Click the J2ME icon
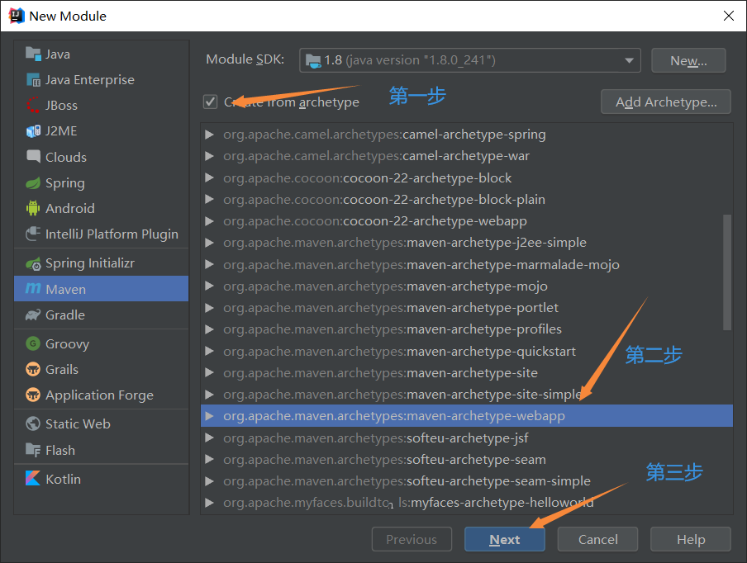The height and width of the screenshot is (563, 747). [x=33, y=131]
